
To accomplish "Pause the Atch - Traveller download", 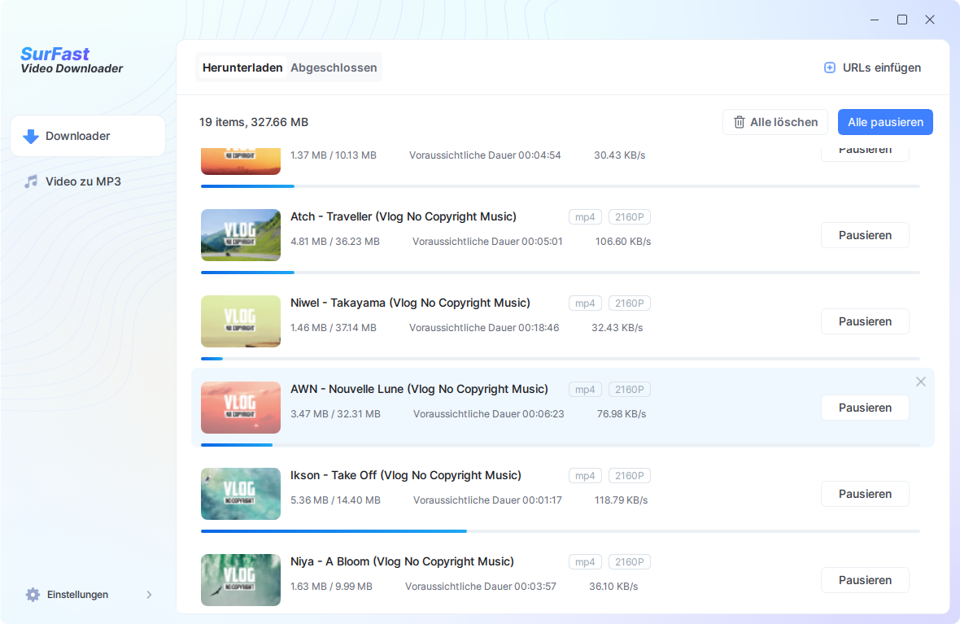I will [x=864, y=235].
